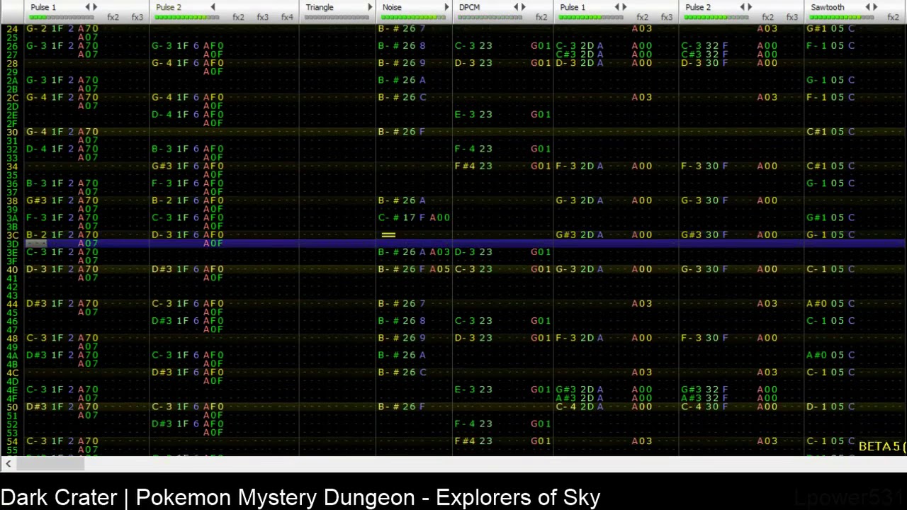907x510 pixels.
Task: Collapse effect column on Pulse 2 beside Triangle
Action: click(x=213, y=7)
